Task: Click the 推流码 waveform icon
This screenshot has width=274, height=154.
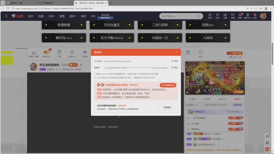Action: pos(85,54)
